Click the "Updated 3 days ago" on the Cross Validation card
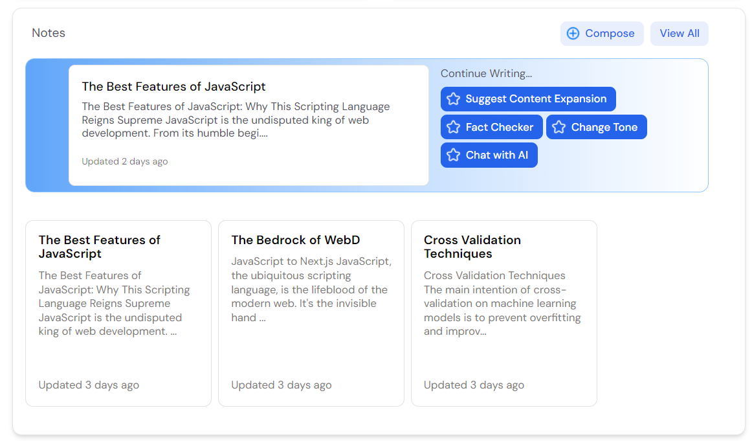This screenshot has height=441, width=752. coord(474,385)
